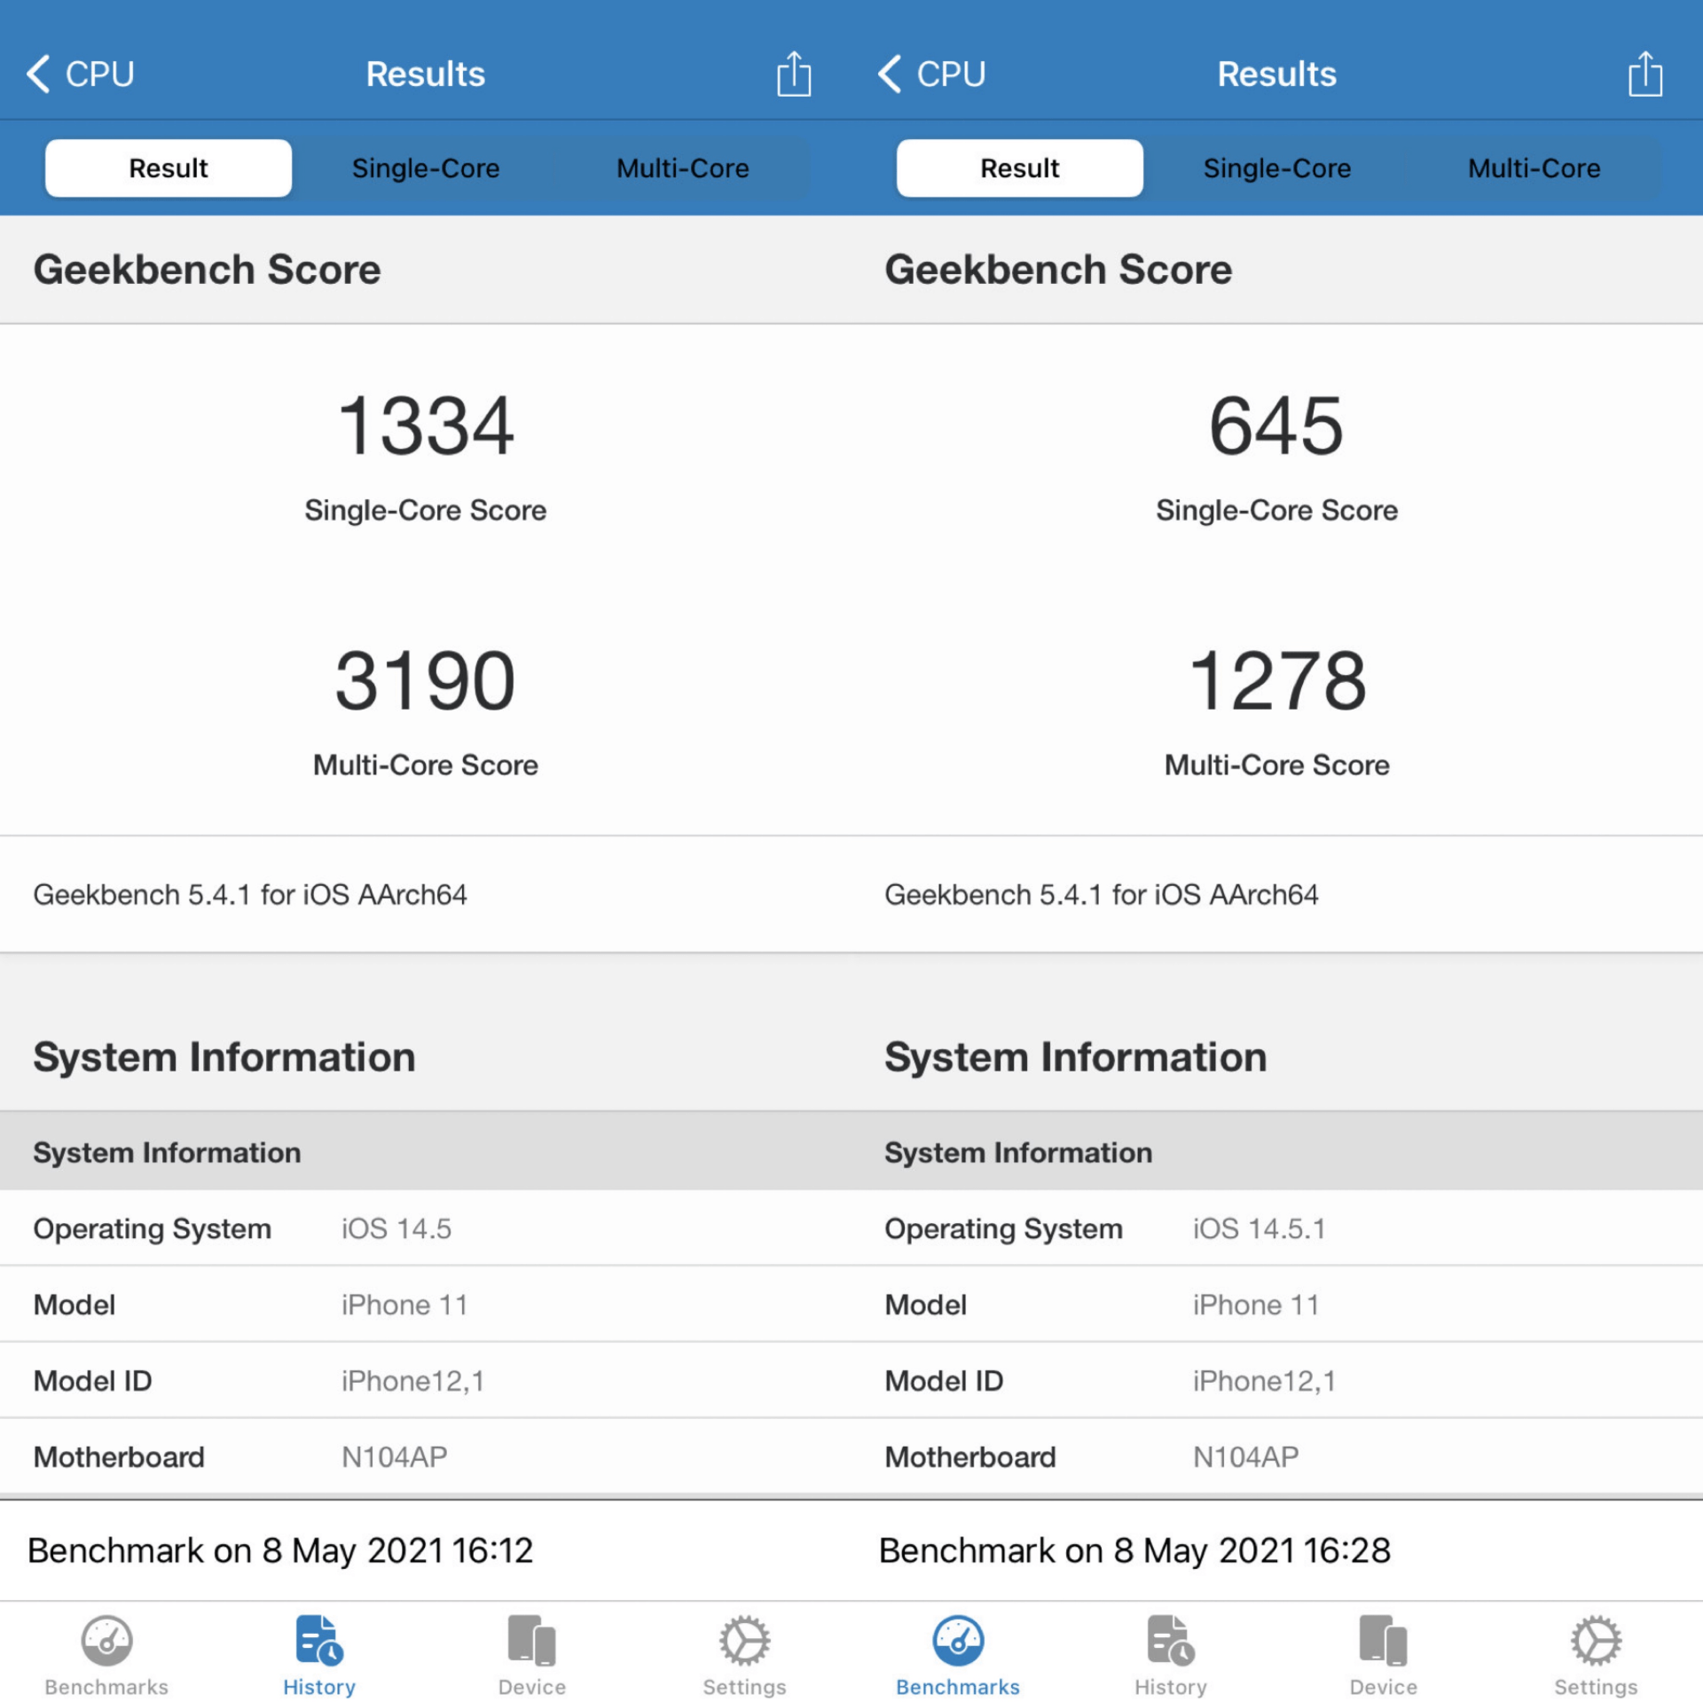Image resolution: width=1703 pixels, height=1702 pixels.
Task: Click left Model row value iPhone 11
Action: click(404, 1305)
